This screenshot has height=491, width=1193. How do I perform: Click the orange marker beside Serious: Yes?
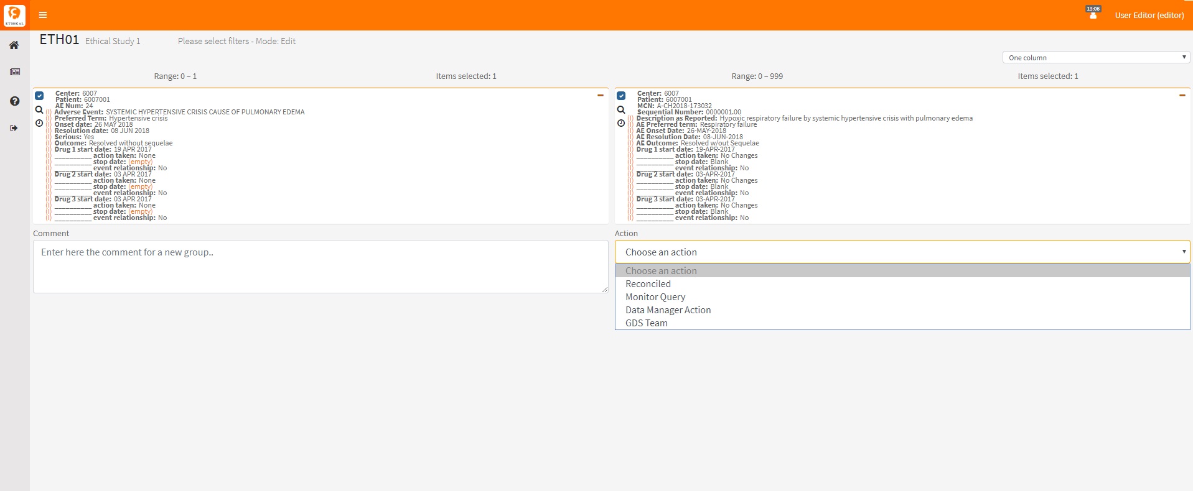(49, 137)
